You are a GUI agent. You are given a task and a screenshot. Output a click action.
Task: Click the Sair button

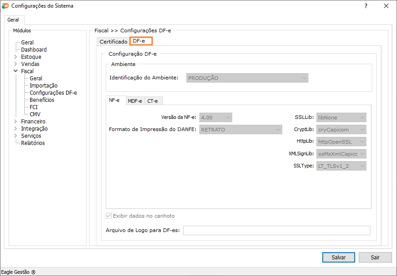pyautogui.click(x=375, y=258)
